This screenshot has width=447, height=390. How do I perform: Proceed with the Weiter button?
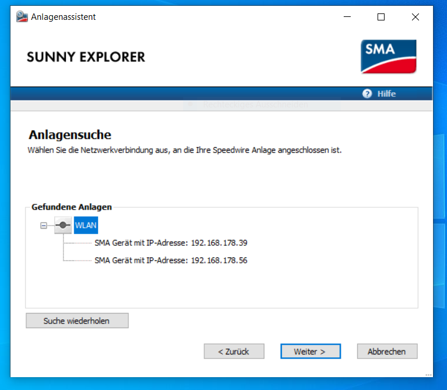tap(310, 351)
